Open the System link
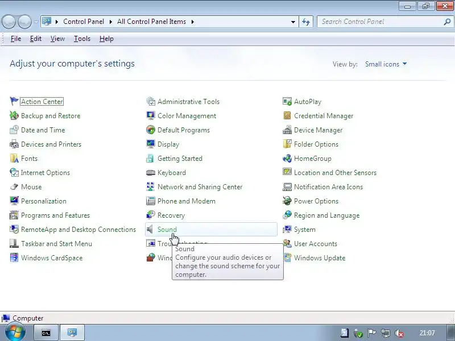Image resolution: width=455 pixels, height=341 pixels. tap(305, 230)
